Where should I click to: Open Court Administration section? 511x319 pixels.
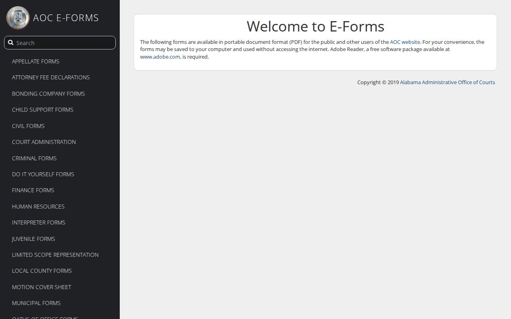44,142
